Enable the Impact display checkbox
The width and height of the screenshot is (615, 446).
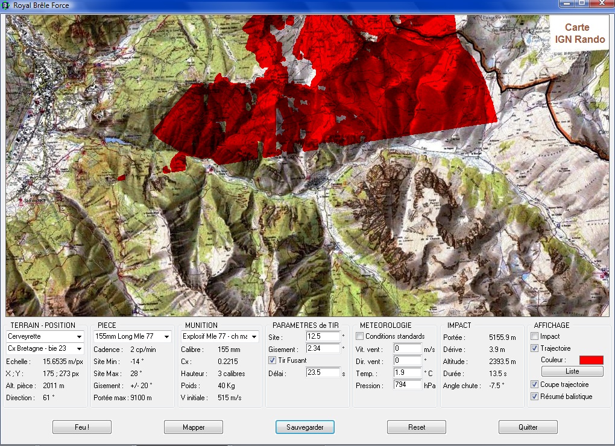pos(534,336)
